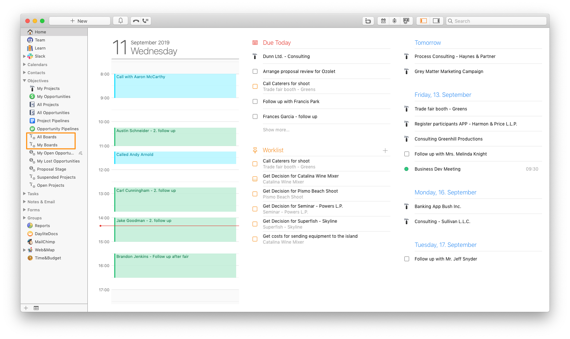Click the Team icon in sidebar
The width and height of the screenshot is (570, 339).
(30, 40)
